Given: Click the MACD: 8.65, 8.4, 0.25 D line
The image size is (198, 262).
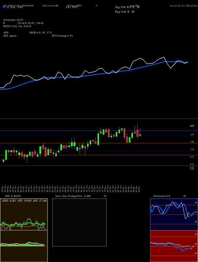Looking at the screenshot, I should click(17, 26).
